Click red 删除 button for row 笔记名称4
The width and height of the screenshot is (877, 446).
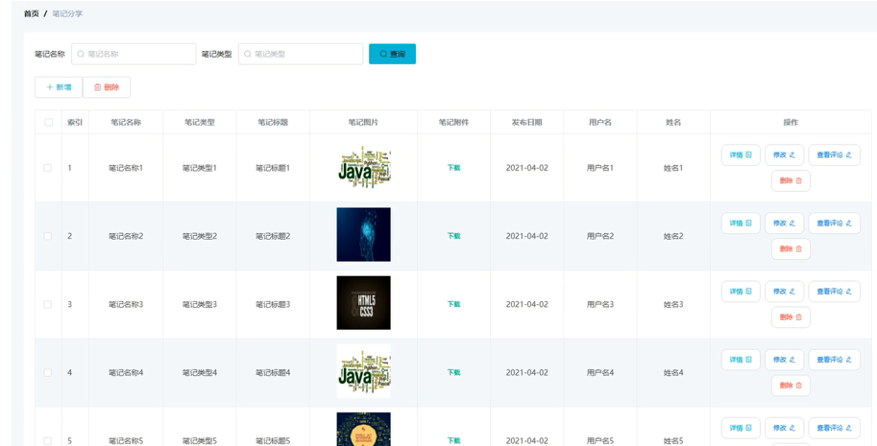[x=791, y=386]
